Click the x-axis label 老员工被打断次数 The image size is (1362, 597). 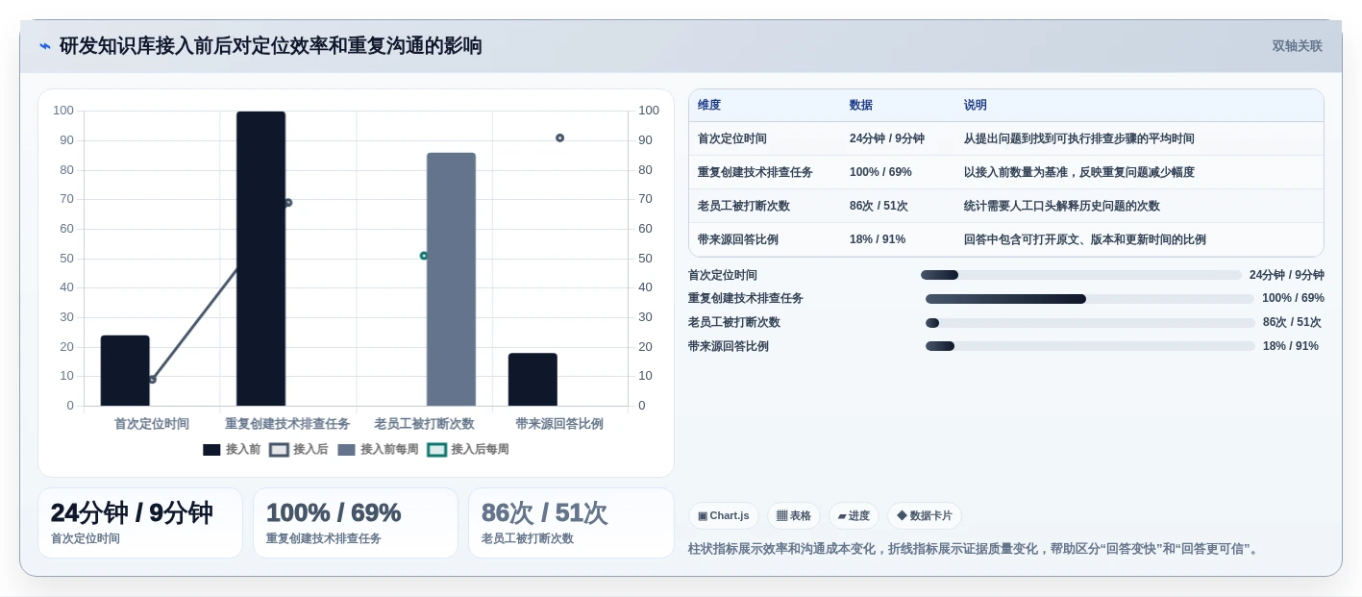point(424,424)
